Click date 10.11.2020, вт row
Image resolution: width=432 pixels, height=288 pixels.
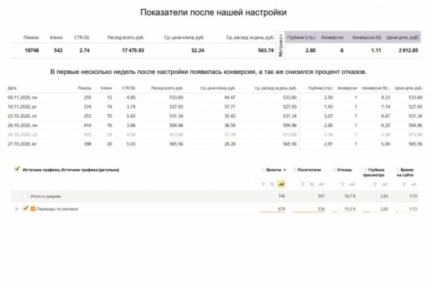(x=22, y=107)
